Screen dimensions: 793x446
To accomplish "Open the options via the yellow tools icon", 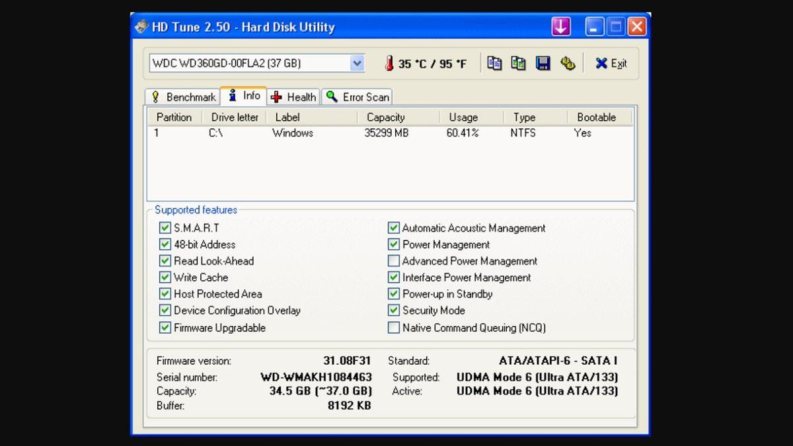I will tap(568, 63).
